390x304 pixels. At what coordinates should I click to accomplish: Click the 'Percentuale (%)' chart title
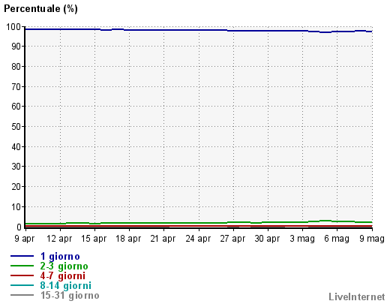(x=40, y=9)
